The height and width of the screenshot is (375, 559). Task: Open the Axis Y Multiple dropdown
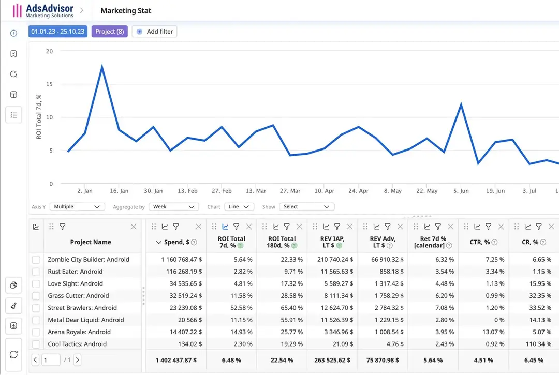(x=77, y=206)
